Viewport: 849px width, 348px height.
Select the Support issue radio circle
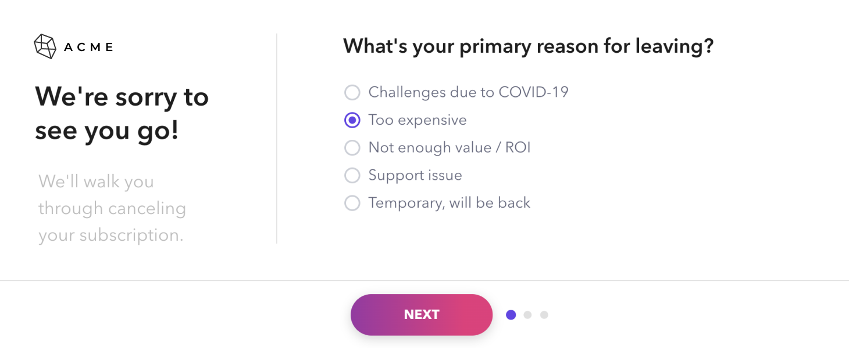pyautogui.click(x=352, y=175)
